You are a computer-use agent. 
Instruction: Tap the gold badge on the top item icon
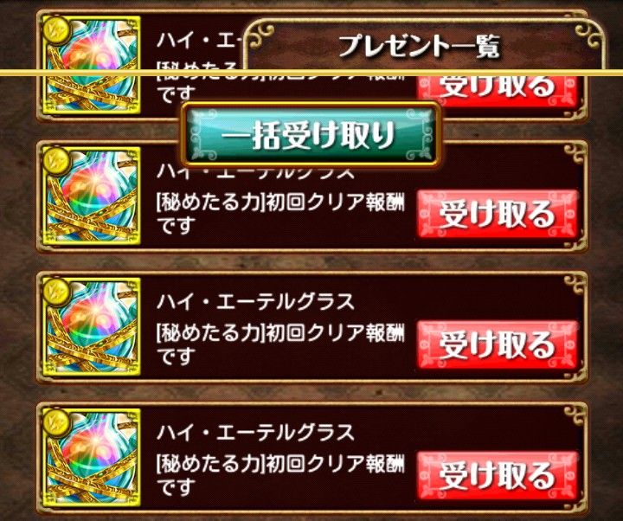point(57,31)
